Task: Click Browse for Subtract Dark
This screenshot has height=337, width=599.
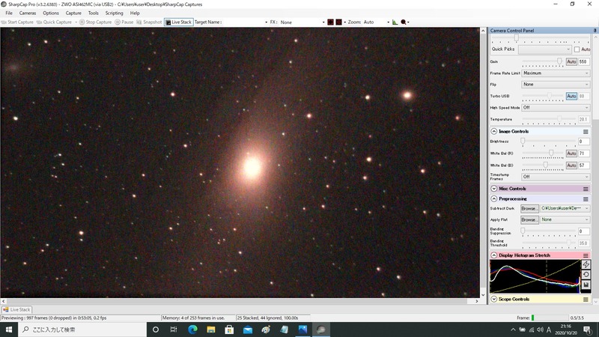Action: pos(529,209)
